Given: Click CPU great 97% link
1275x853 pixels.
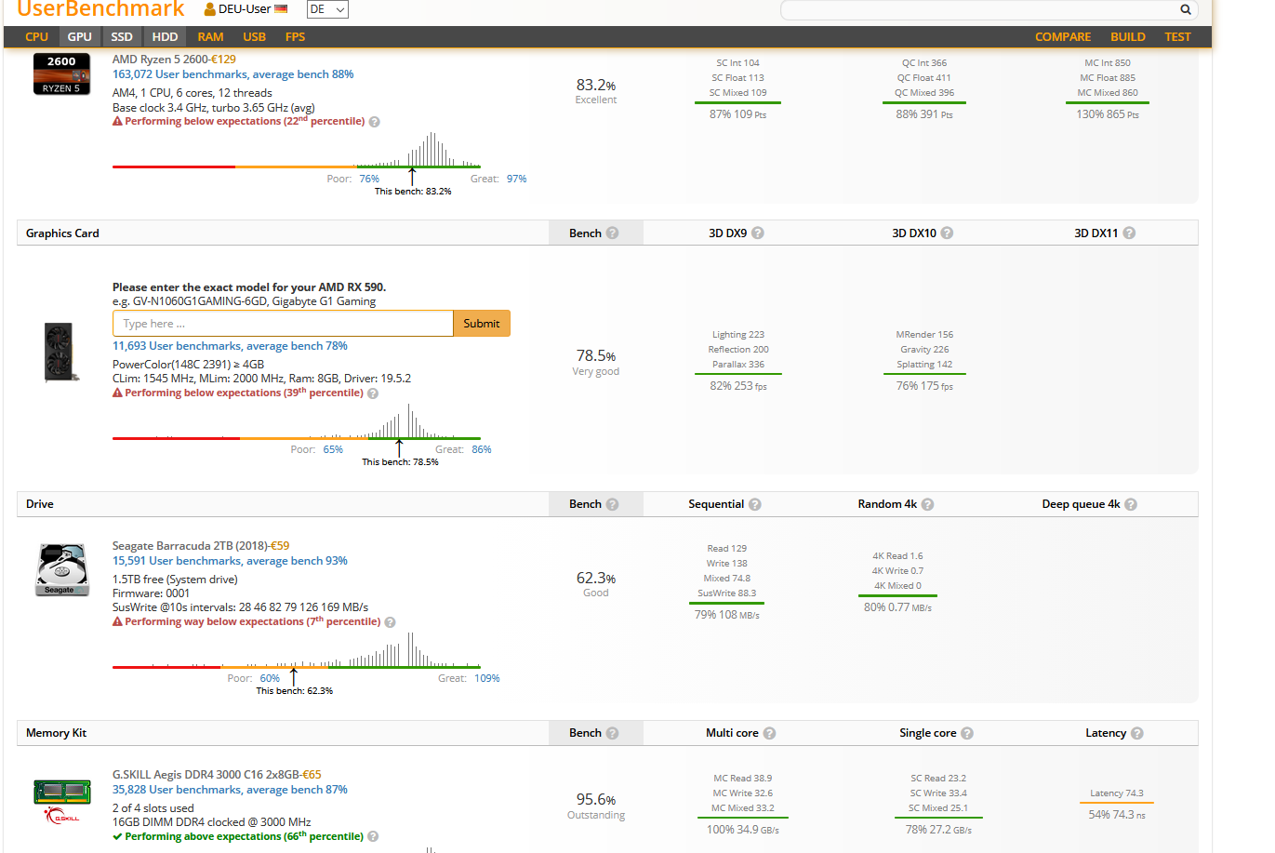Looking at the screenshot, I should coord(516,179).
